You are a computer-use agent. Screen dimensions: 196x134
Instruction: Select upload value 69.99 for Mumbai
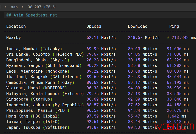point(93,49)
